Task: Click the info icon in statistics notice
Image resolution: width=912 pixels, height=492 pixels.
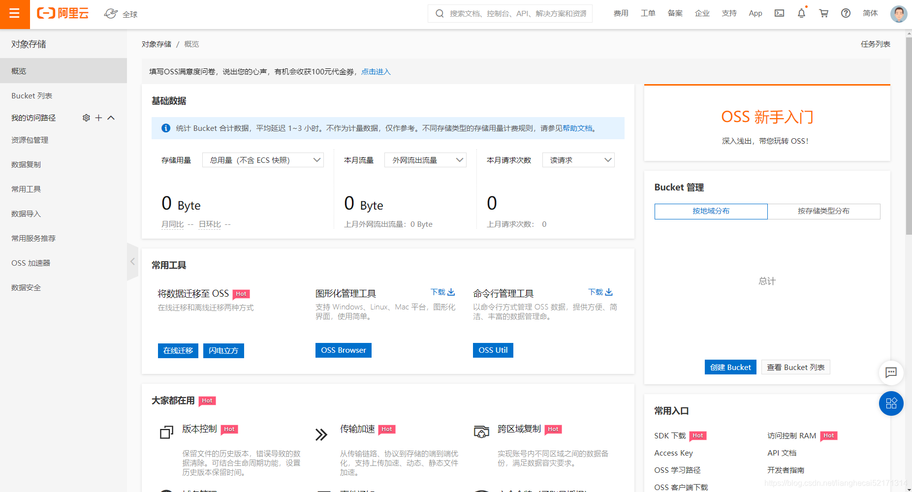Action: coord(166,128)
